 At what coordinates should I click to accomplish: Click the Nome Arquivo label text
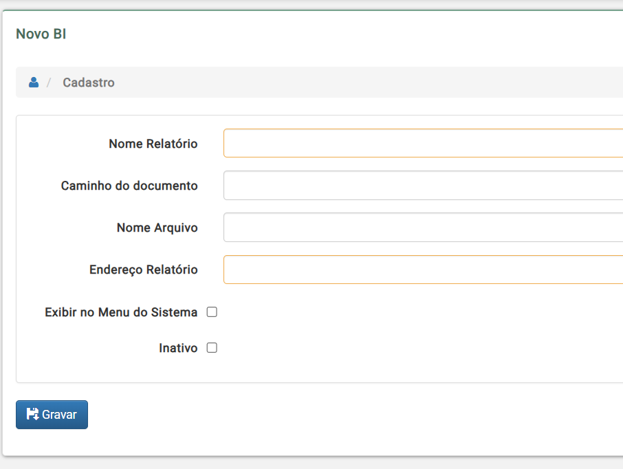(x=157, y=228)
